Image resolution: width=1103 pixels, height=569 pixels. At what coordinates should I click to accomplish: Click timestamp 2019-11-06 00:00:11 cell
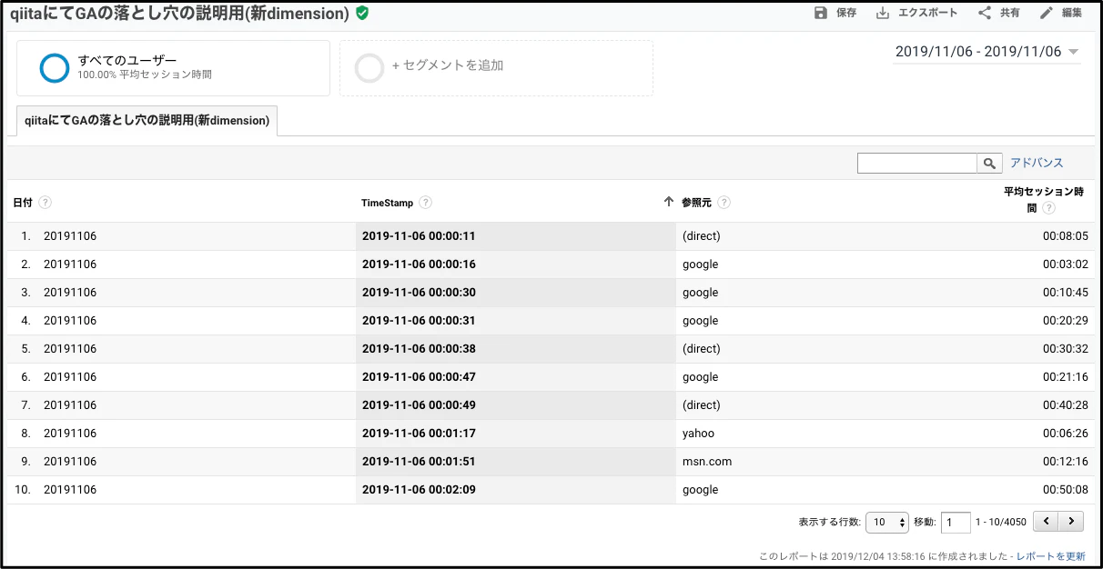coord(419,236)
